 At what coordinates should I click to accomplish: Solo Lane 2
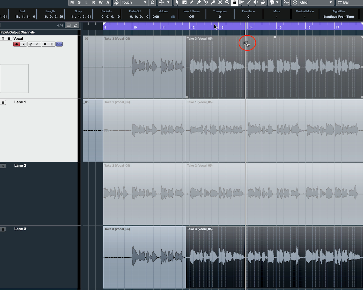pos(3,166)
